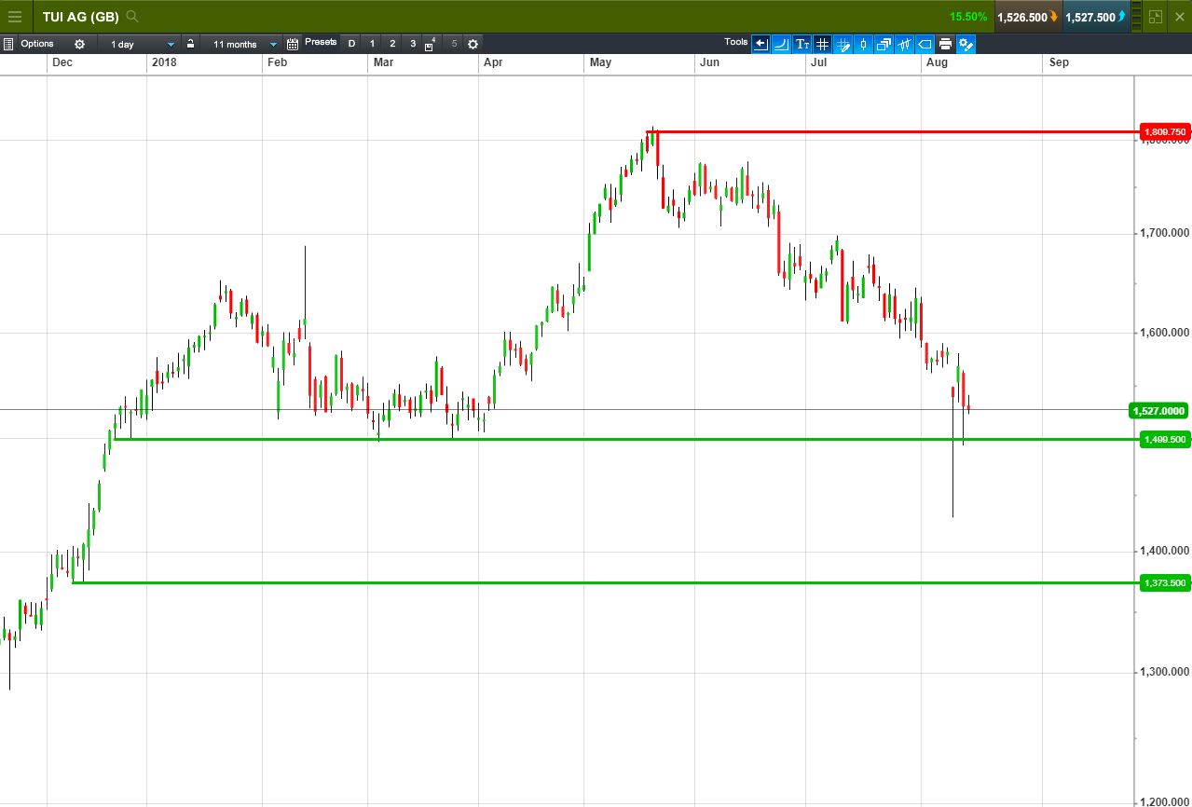Screen dimensions: 1192x807
Task: Click the price tag label tool
Action: (925, 44)
